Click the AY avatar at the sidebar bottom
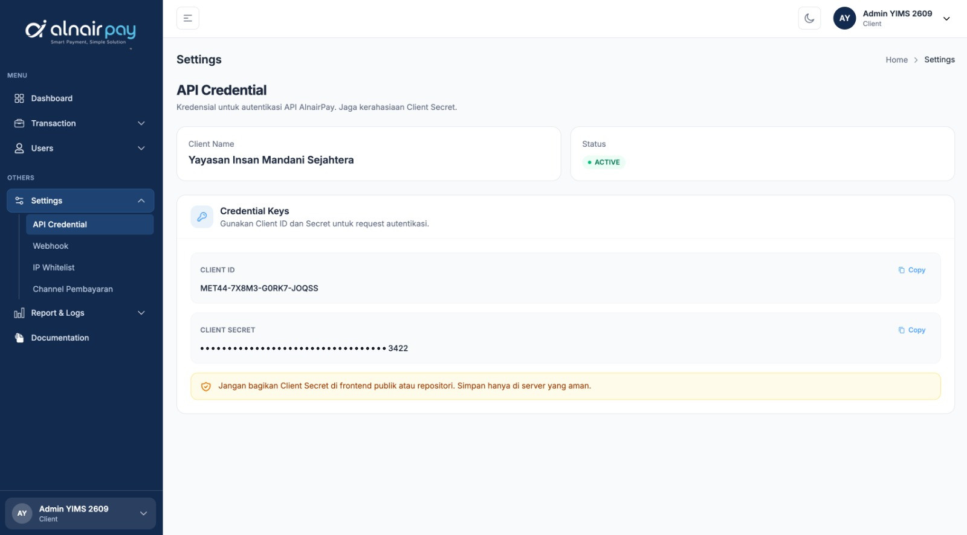This screenshot has width=967, height=535. pyautogui.click(x=22, y=513)
